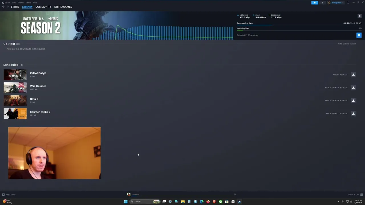Image resolution: width=365 pixels, height=205 pixels.
Task: Click the DISK USAGE 517.2 Mbps statistic
Action: point(275,16)
